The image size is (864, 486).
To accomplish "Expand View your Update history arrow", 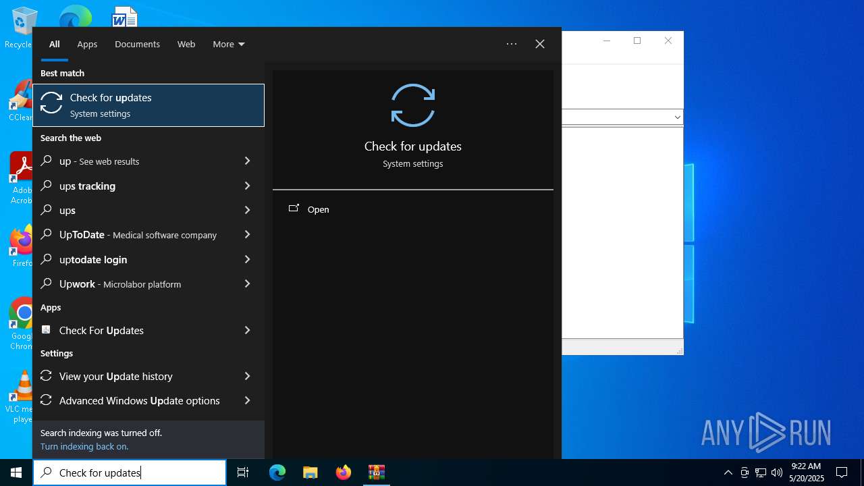I will click(247, 376).
